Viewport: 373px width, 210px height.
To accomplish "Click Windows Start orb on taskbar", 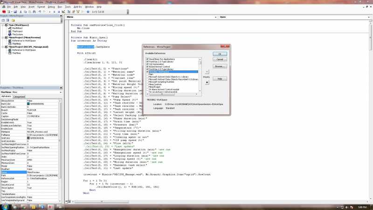I will click(x=5, y=207).
